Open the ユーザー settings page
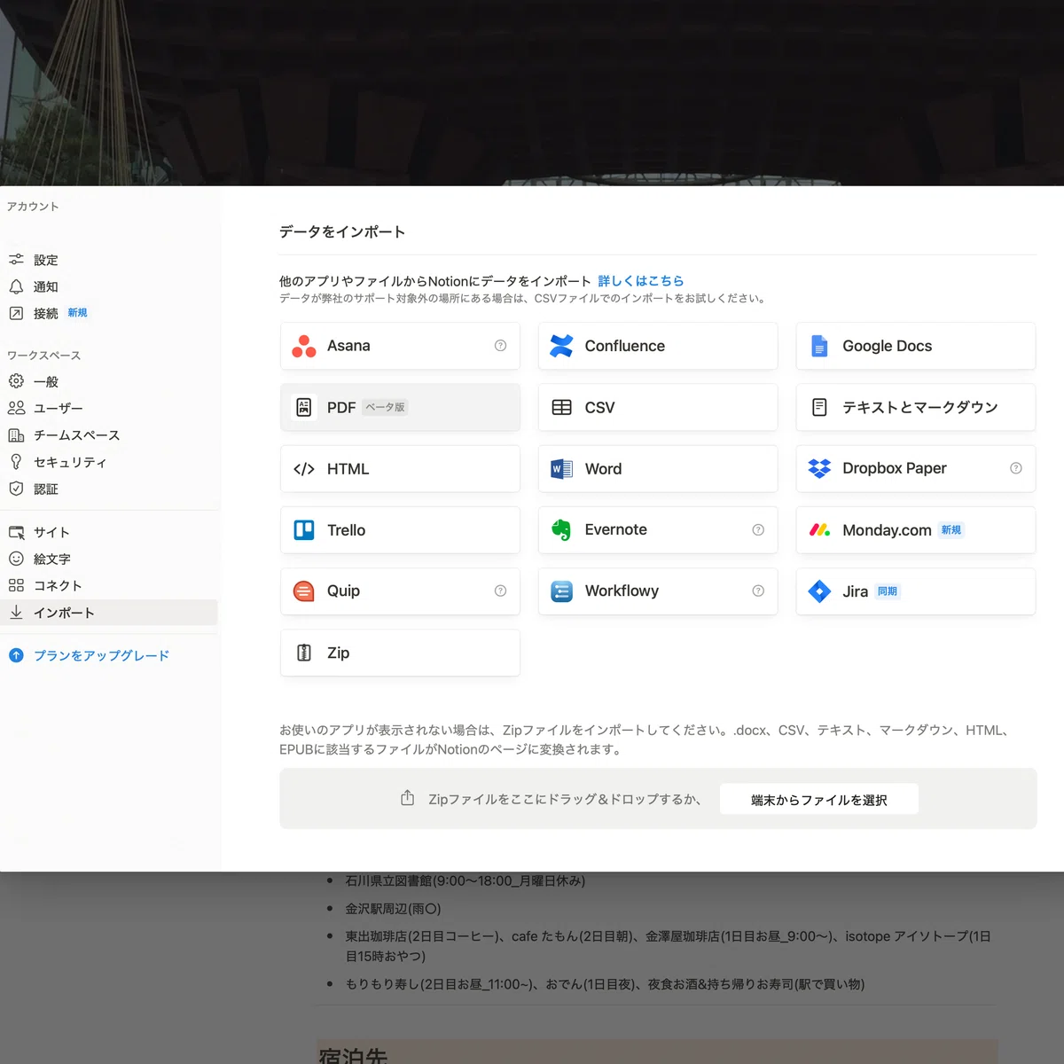 108,408
